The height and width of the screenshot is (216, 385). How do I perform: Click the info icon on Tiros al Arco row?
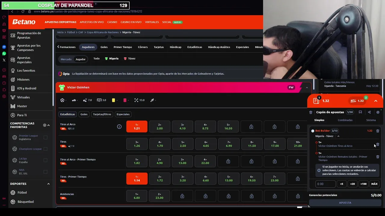119,127
